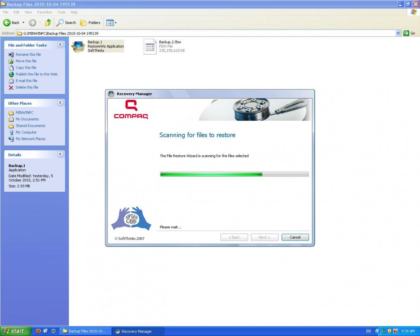The image size is (420, 336).
Task: Click Explorer window folder title icon
Action: (3, 4)
